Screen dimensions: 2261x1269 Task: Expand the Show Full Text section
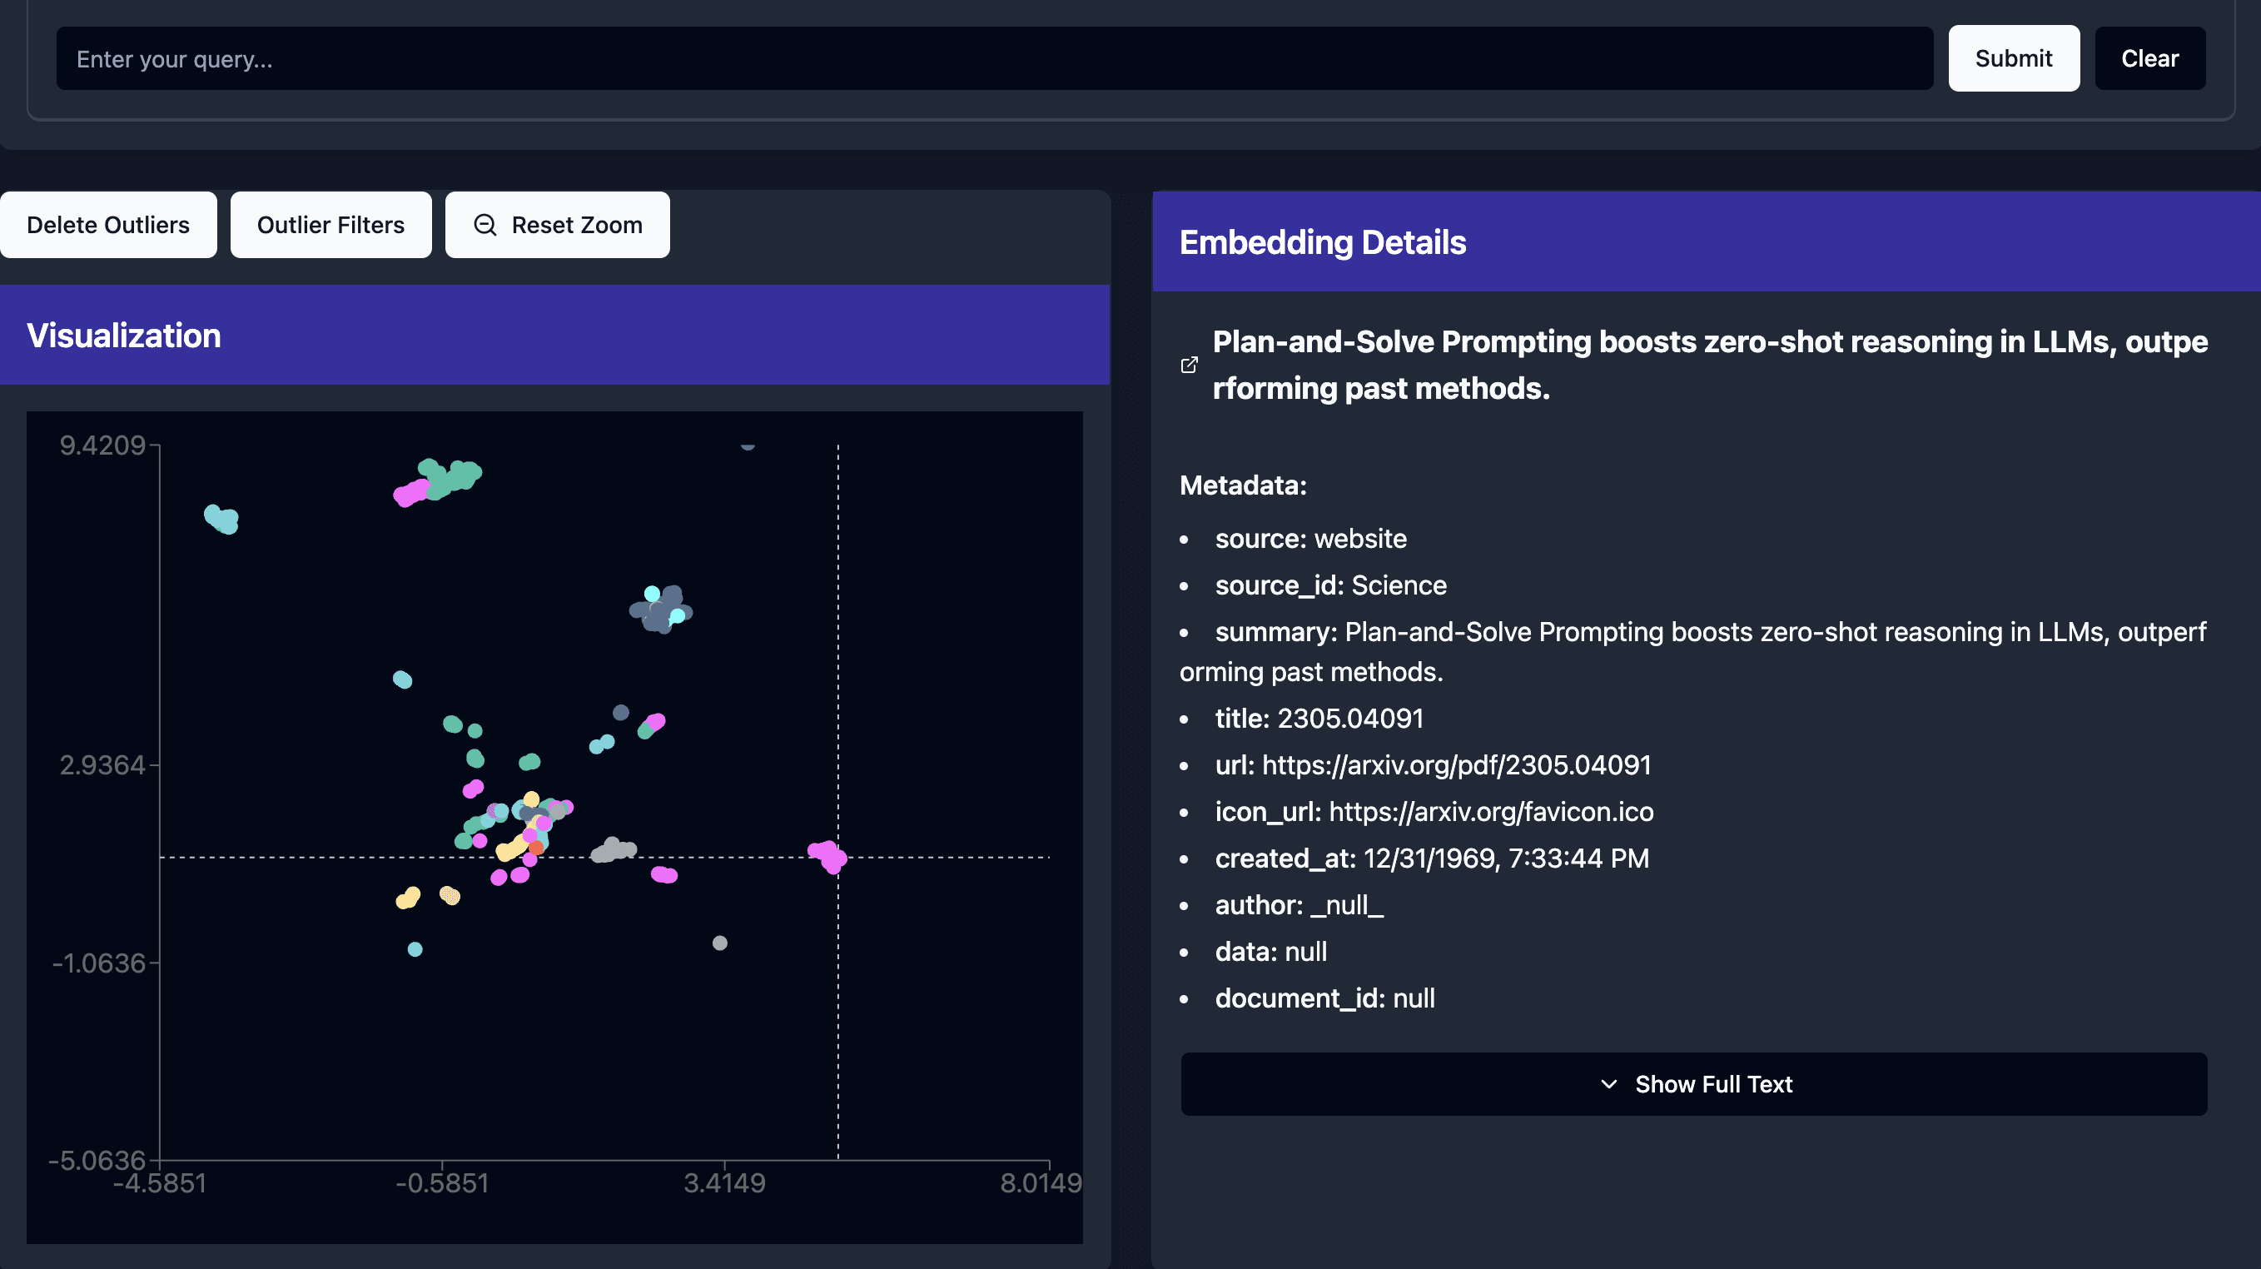(x=1693, y=1083)
